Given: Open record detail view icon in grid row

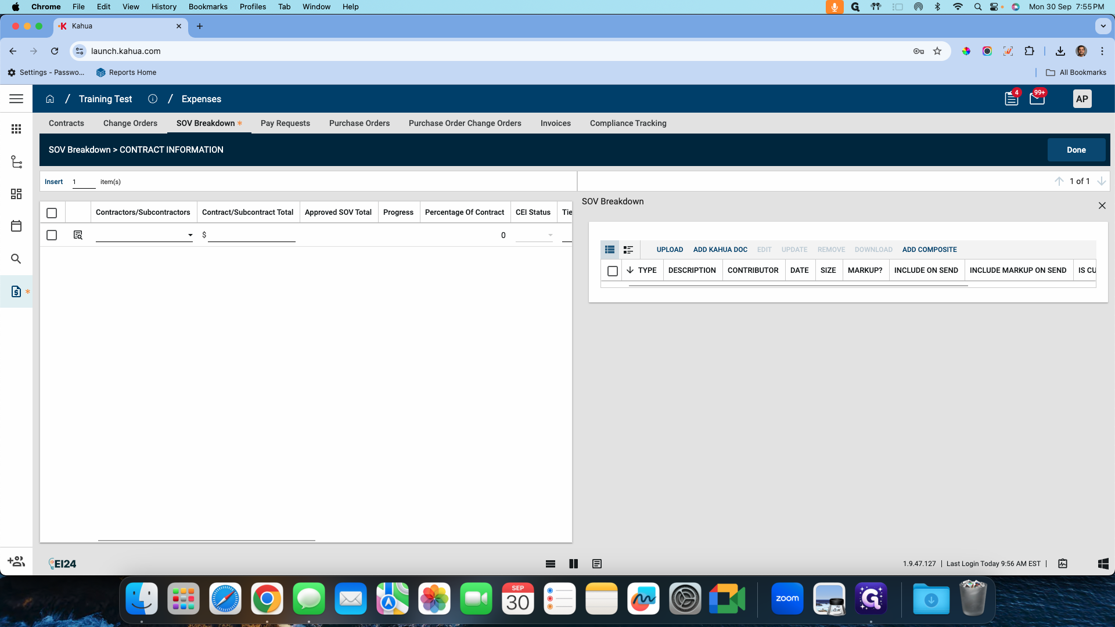Looking at the screenshot, I should 78,235.
